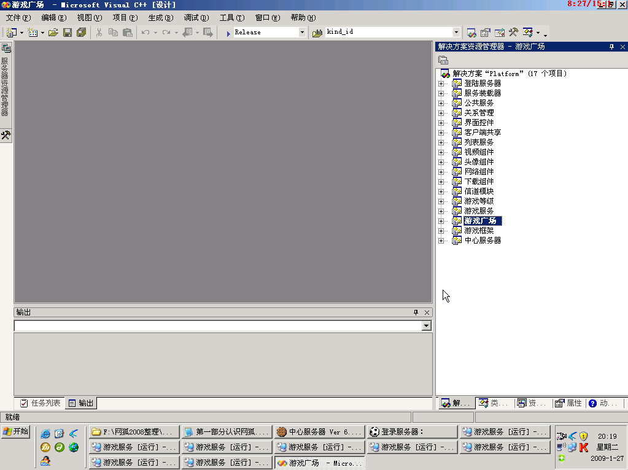This screenshot has width=628, height=470.
Task: Click the Cut scissors icon
Action: point(99,33)
